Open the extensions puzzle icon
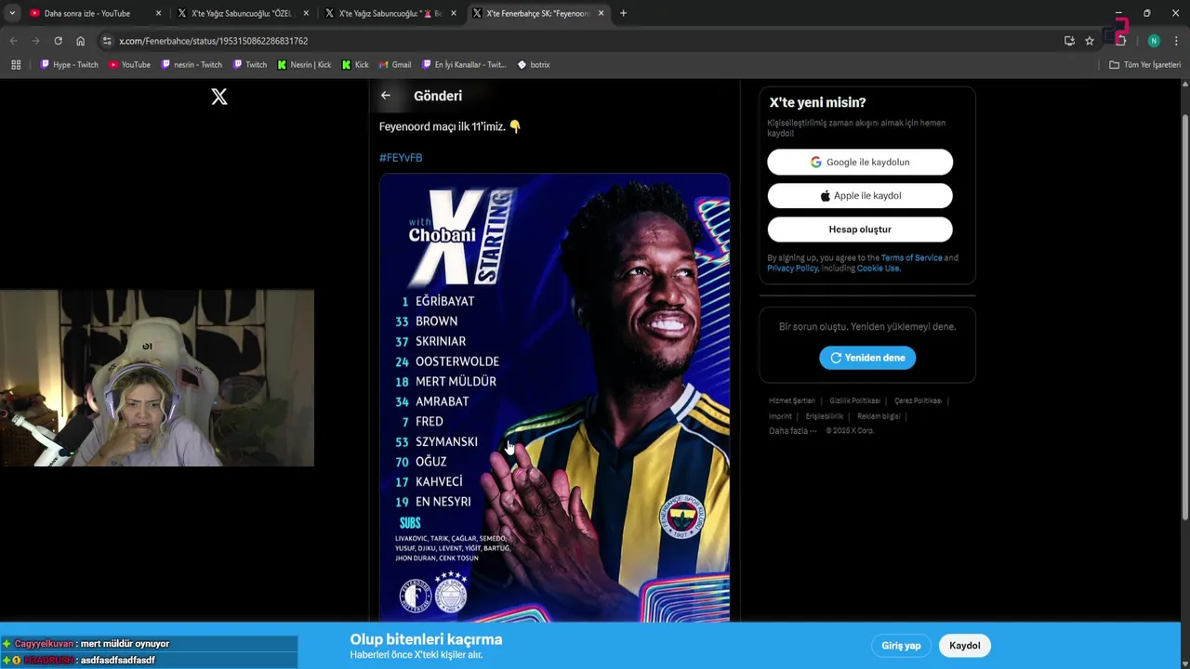Screen dimensions: 1190x669 [1121, 41]
